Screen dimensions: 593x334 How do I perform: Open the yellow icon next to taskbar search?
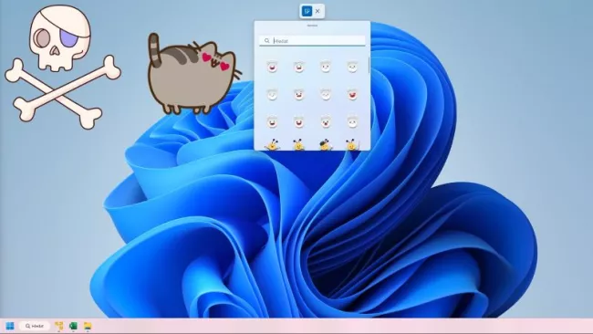click(x=59, y=326)
